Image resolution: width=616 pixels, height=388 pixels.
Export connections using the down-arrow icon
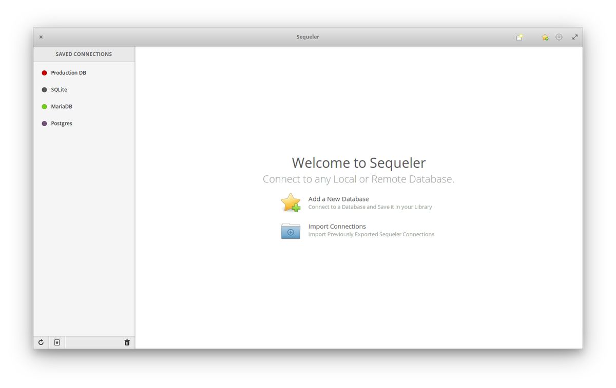coord(56,342)
